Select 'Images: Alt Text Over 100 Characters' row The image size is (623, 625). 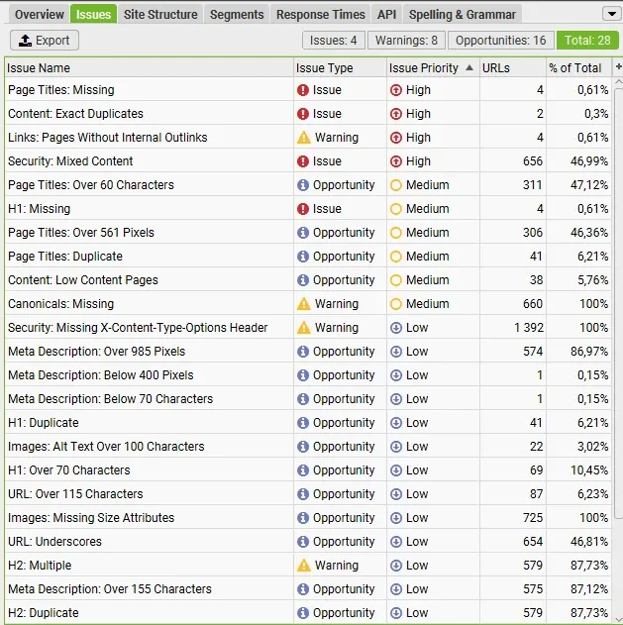[x=308, y=447]
